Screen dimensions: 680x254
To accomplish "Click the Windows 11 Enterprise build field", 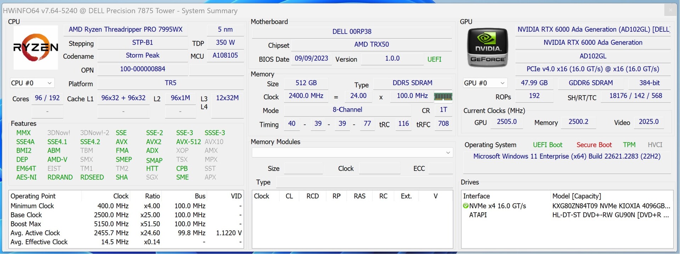I will coord(567,156).
